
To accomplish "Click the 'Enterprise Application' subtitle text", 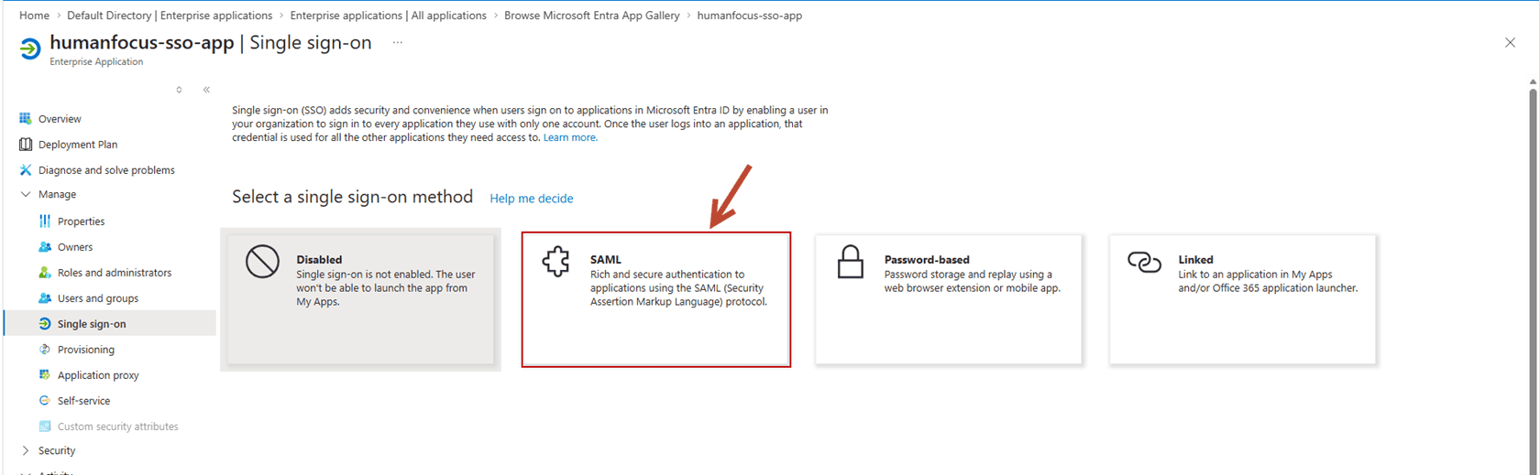I will point(96,62).
